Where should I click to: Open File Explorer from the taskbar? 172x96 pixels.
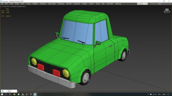[x=14, y=94]
